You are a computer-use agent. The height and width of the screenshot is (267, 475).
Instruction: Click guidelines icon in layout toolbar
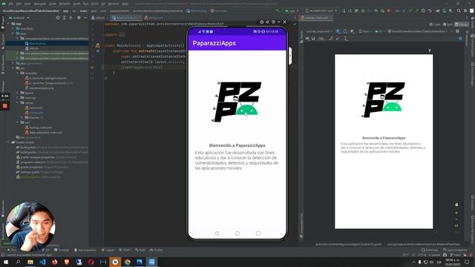(x=346, y=39)
